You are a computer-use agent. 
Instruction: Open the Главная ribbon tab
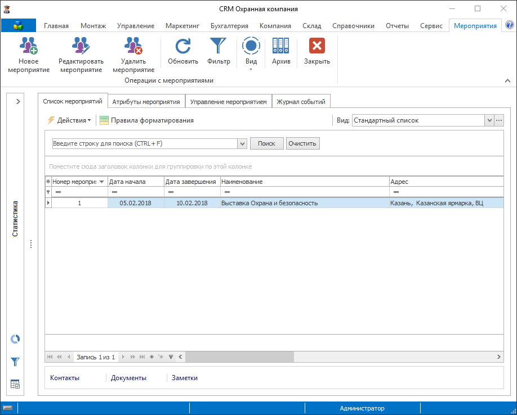[56, 26]
